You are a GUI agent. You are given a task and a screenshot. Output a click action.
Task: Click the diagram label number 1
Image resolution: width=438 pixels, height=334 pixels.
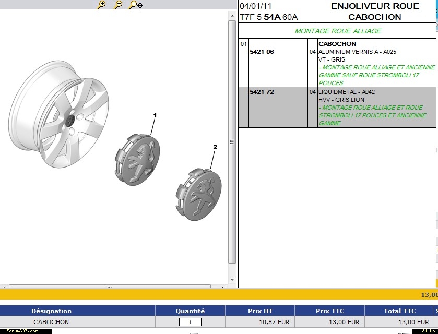coord(155,115)
